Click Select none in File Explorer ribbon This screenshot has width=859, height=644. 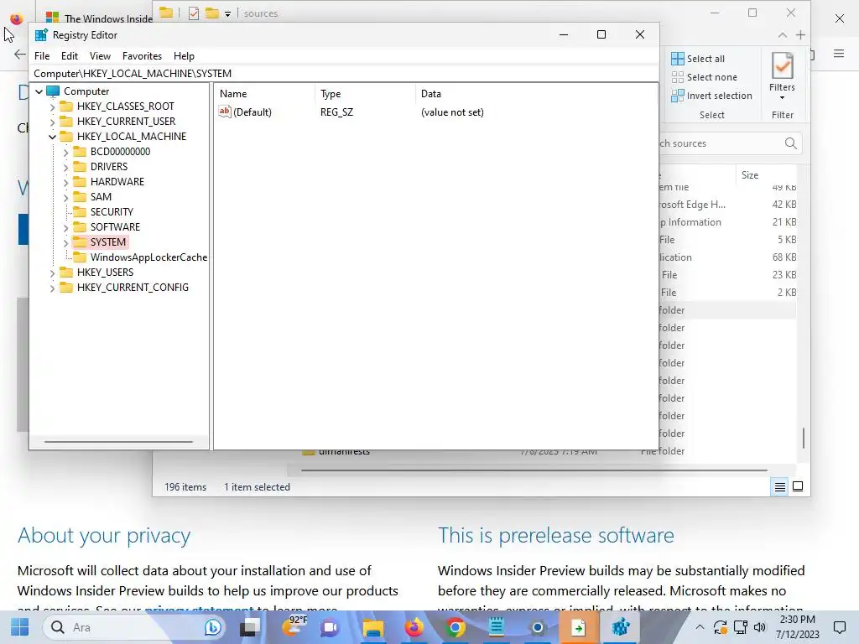pyautogui.click(x=704, y=77)
